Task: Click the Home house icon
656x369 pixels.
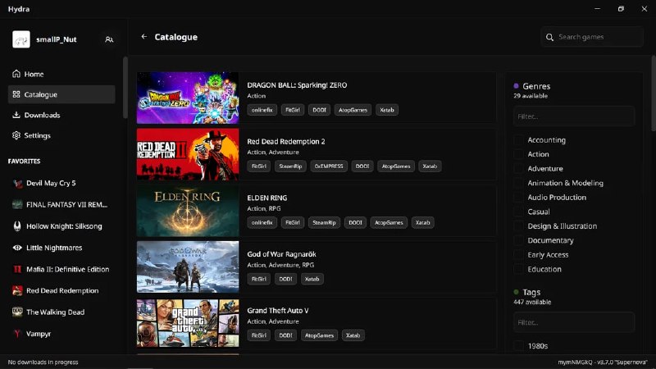Action: (16, 74)
